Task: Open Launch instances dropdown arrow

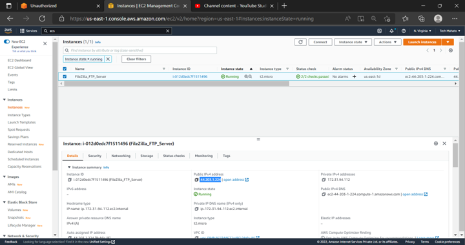Action: (448, 42)
